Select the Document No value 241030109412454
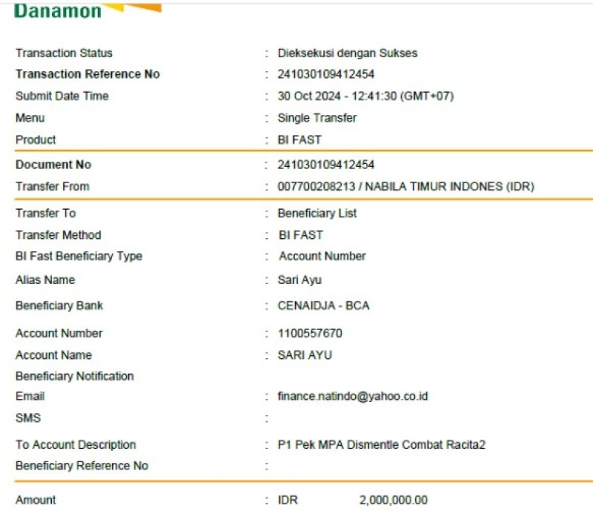The height and width of the screenshot is (514, 593). tap(326, 165)
